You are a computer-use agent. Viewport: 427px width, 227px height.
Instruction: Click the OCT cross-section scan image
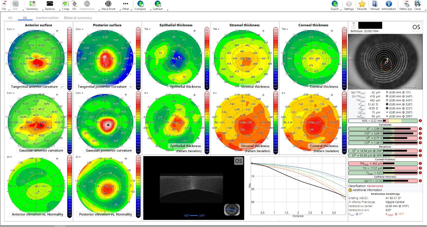pyautogui.click(x=194, y=187)
